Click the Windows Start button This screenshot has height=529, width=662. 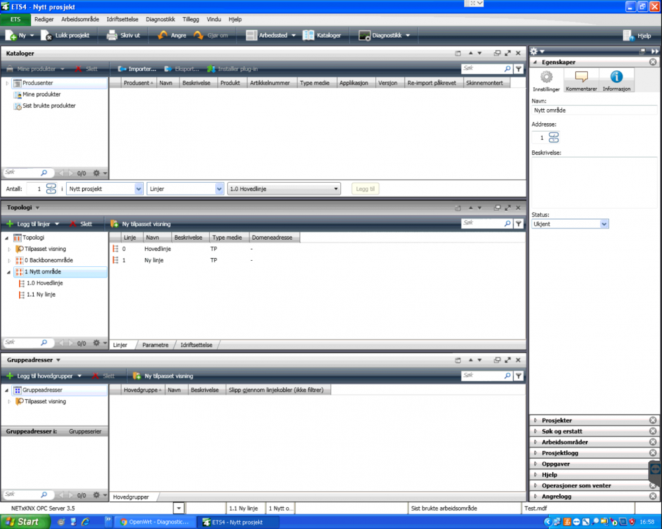24,522
